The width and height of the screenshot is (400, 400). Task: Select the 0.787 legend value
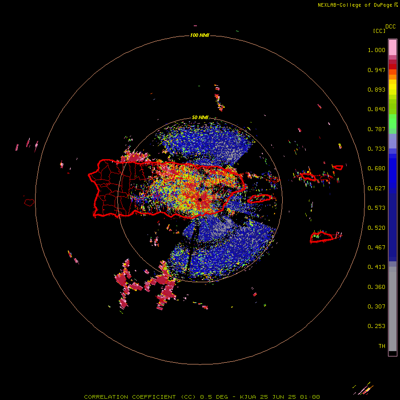[376, 129]
